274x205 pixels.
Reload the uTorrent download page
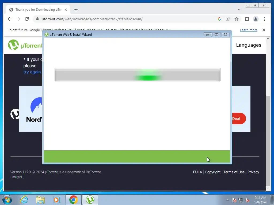27,19
